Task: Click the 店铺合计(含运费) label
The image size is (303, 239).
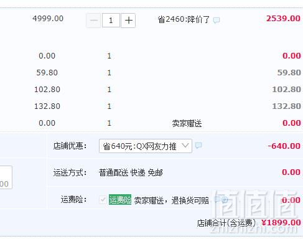Action: [226, 223]
